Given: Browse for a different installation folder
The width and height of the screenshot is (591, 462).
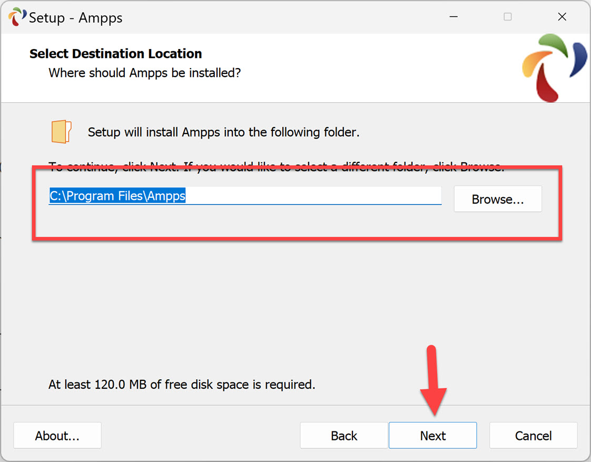Looking at the screenshot, I should pos(497,199).
